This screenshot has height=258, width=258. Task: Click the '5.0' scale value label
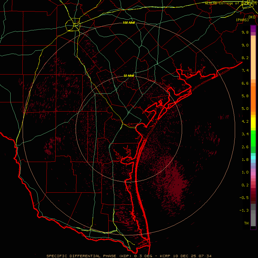coord(245,109)
